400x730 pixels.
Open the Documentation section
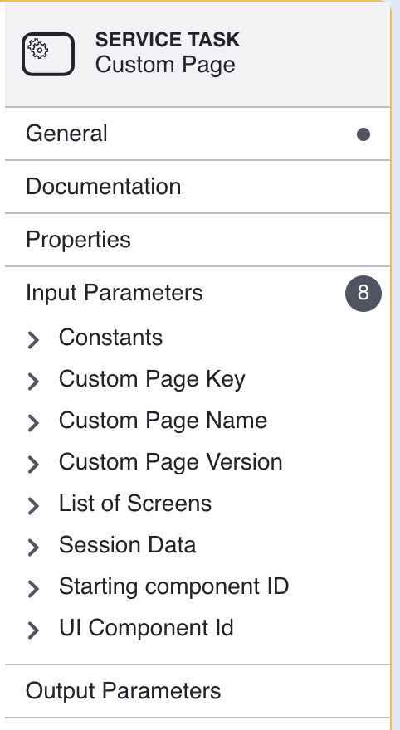coord(198,187)
